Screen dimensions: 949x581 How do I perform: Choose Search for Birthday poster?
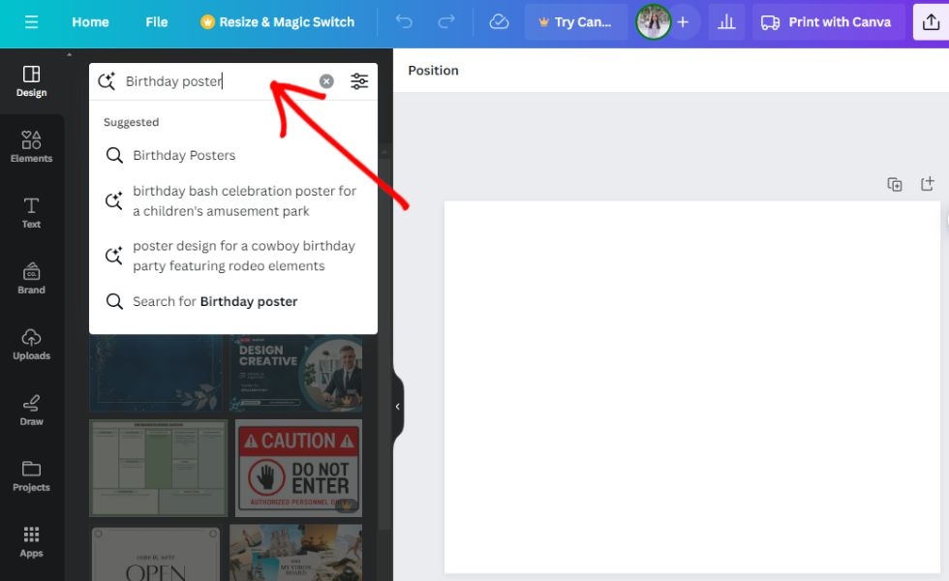click(233, 301)
